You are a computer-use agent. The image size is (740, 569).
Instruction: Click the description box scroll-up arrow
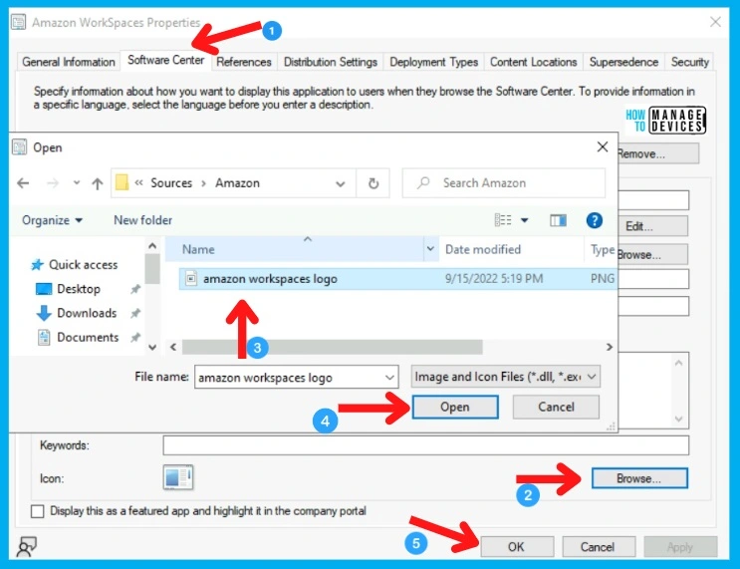tap(678, 363)
